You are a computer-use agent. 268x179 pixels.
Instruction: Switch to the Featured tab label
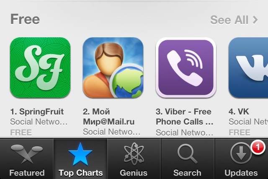coord(27,173)
